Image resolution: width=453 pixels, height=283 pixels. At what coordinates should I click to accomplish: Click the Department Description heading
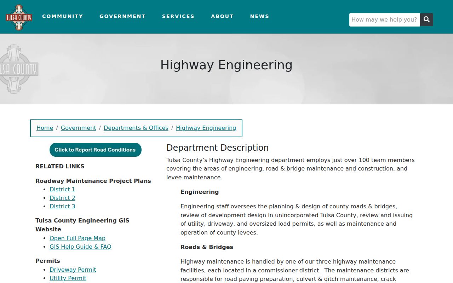[x=217, y=148]
